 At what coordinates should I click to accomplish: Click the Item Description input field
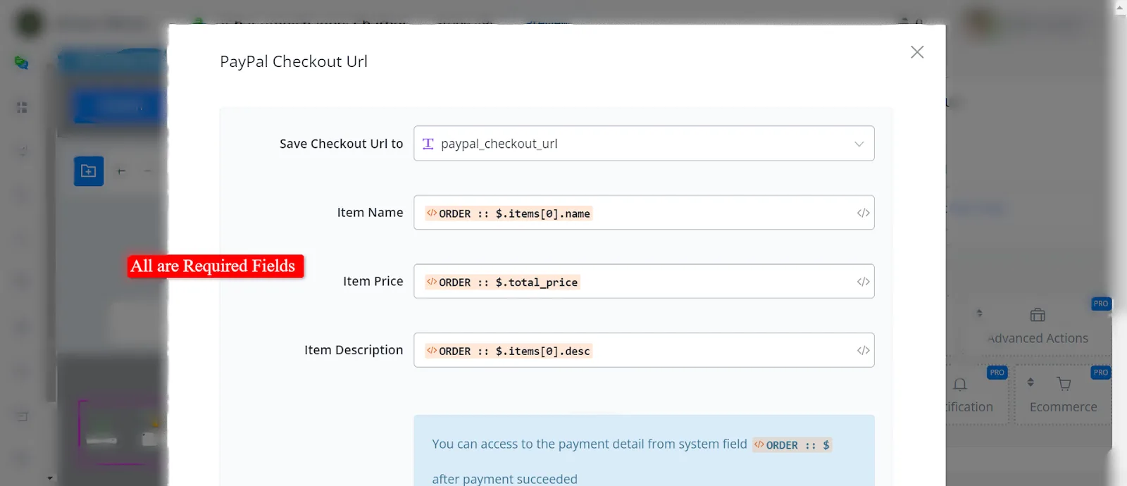click(644, 350)
